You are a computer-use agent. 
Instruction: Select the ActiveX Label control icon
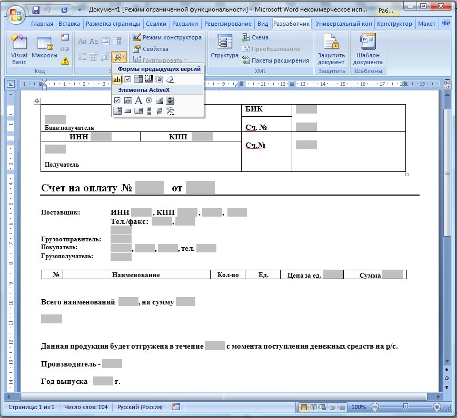[138, 100]
